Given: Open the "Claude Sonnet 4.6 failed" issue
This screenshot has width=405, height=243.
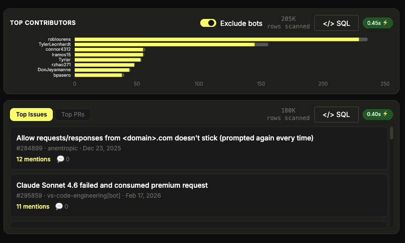Looking at the screenshot, I should pos(112,185).
